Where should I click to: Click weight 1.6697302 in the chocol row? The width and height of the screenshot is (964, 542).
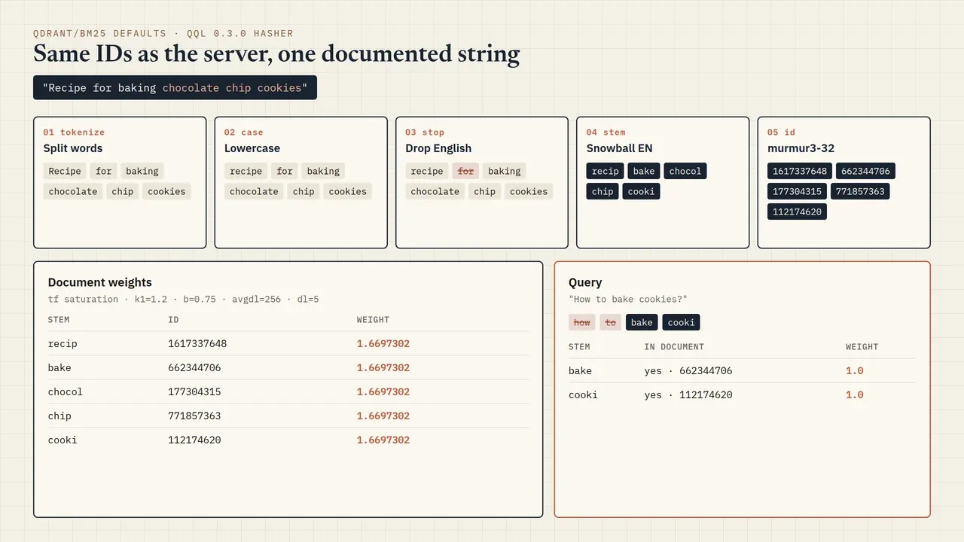[383, 391]
